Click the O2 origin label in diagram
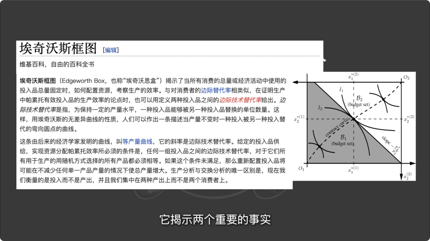Image resolution: width=430 pixels, height=241 pixels. [406, 77]
